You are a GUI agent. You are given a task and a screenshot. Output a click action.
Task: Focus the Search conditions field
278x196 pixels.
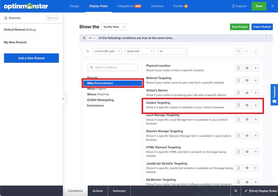pos(113,67)
